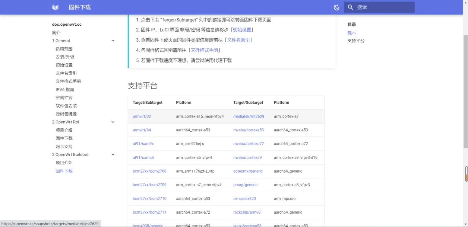Click the site logo icon in header

[56, 7]
